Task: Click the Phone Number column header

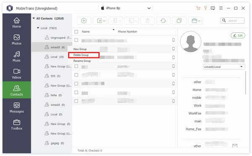Action: click(127, 32)
